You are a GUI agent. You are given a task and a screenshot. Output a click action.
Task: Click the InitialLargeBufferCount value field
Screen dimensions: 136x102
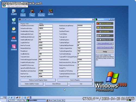pos(45,34)
